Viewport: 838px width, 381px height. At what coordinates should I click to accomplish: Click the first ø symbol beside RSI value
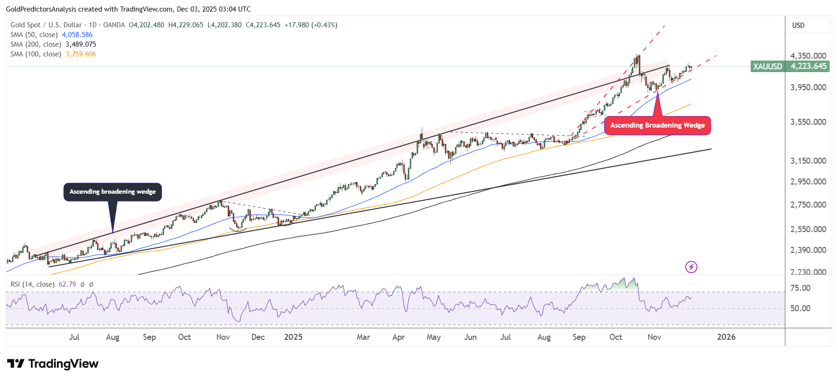pyautogui.click(x=82, y=284)
